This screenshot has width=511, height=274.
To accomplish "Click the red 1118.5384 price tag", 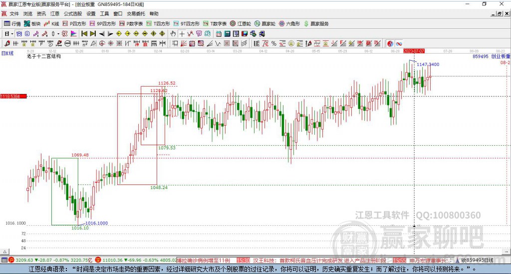I will click(x=13, y=96).
